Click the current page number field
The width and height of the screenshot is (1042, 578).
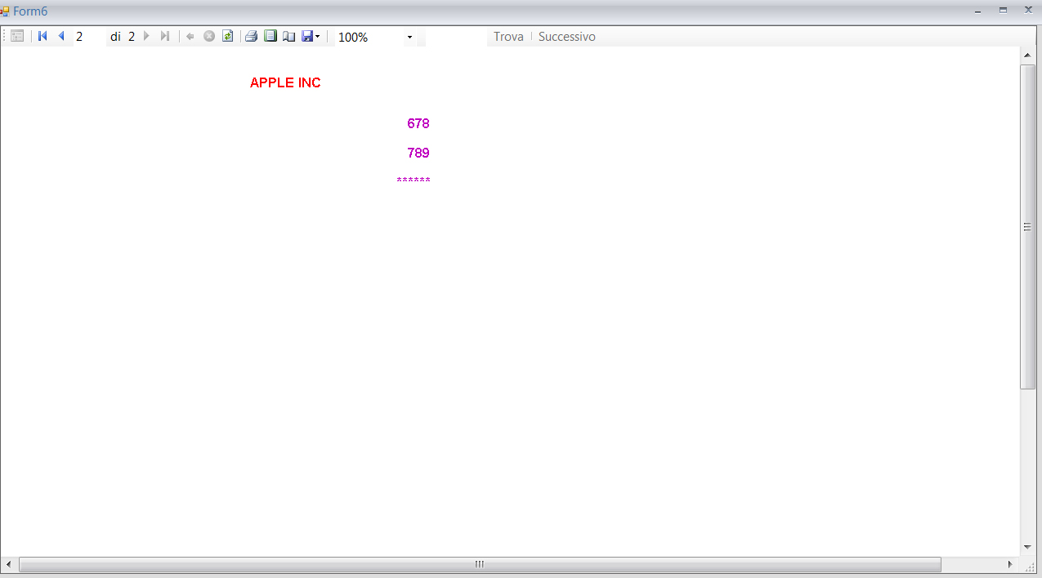(x=90, y=37)
